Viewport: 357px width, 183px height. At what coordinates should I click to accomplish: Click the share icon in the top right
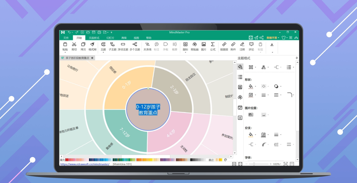click(x=262, y=38)
